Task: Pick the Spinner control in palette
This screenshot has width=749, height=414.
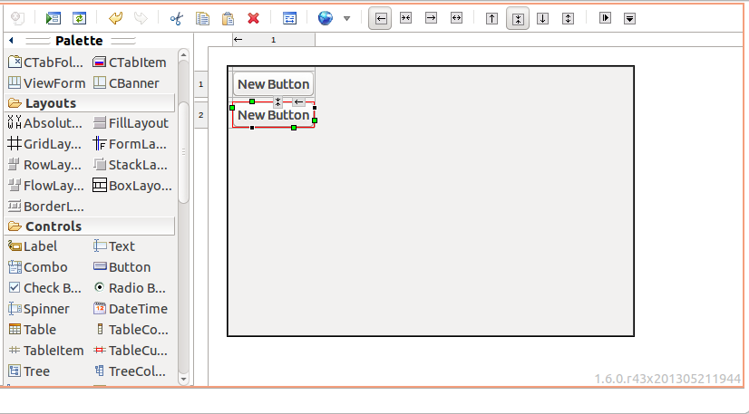Action: [39, 309]
